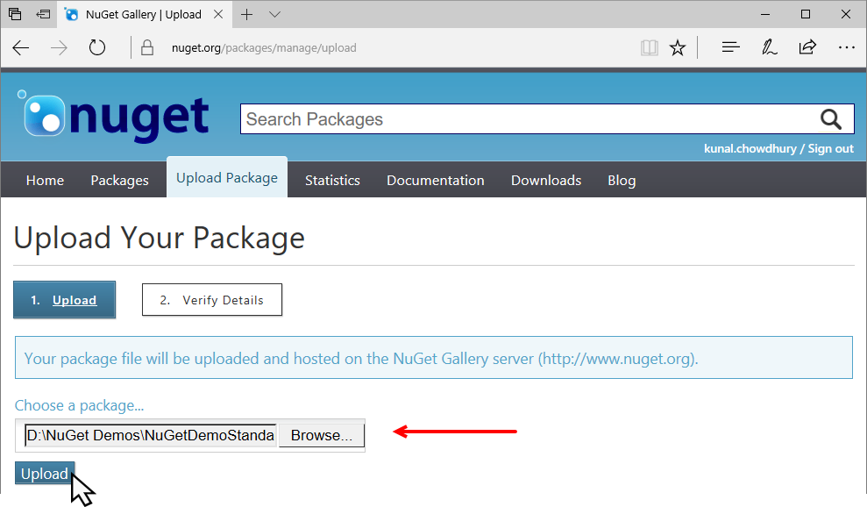Open kunal.chowdhury profile link
The image size is (867, 507).
point(750,148)
